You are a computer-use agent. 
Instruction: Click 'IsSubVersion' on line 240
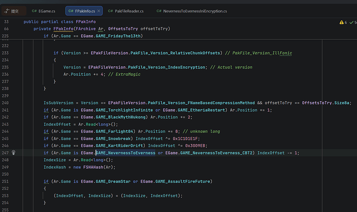click(58, 103)
